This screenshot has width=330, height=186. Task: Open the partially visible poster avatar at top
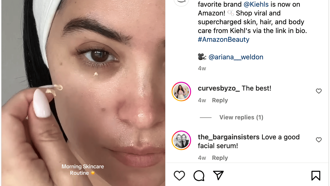tap(181, 3)
